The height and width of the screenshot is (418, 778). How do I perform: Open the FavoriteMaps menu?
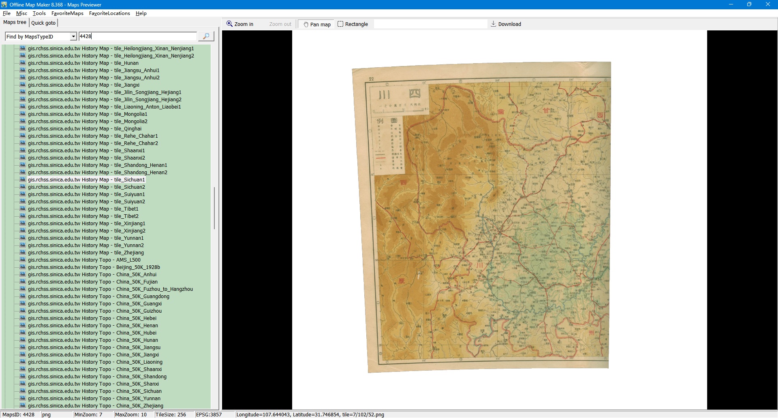point(67,13)
